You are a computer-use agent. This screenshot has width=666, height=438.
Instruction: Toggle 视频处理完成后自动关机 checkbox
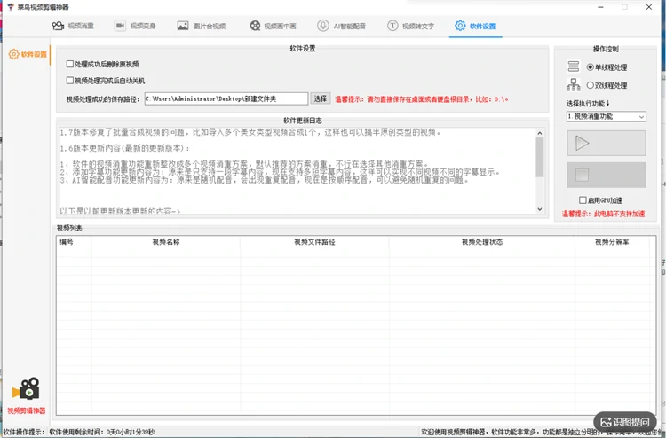[70, 80]
